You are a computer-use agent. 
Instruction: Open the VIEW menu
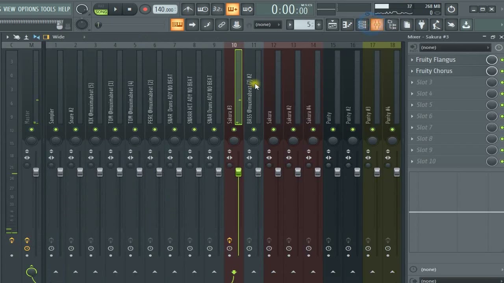coord(9,9)
